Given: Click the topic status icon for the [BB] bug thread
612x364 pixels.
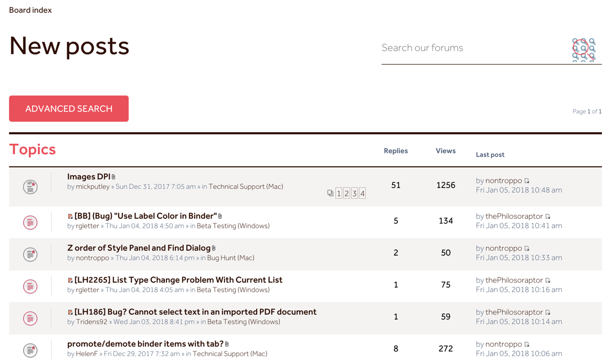Looking at the screenshot, I should [x=30, y=222].
